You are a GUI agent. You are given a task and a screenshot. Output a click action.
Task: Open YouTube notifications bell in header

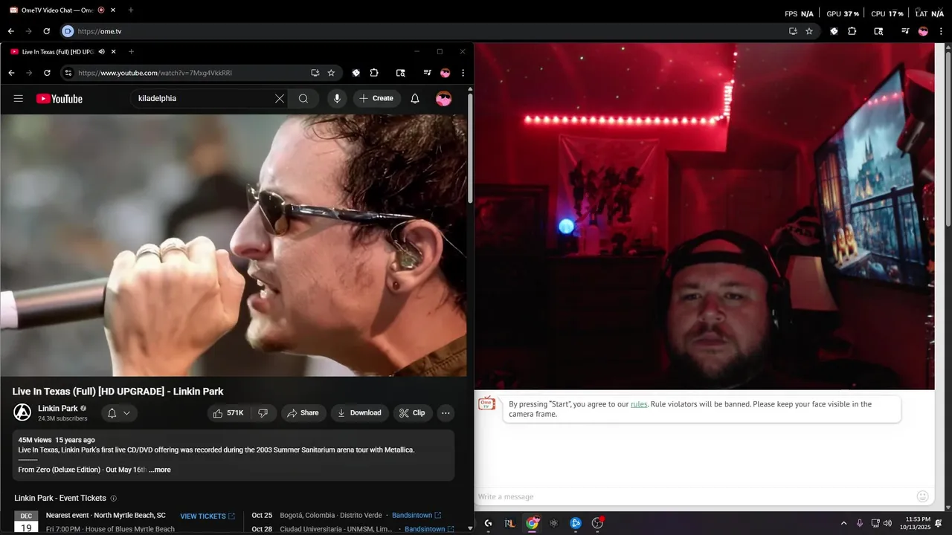click(x=415, y=99)
